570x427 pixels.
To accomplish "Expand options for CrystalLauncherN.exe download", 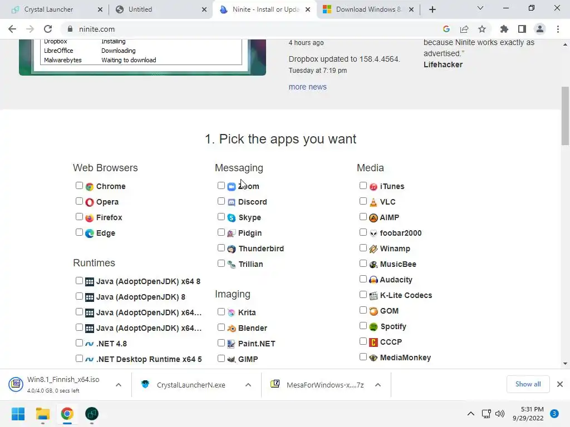I will click(248, 385).
